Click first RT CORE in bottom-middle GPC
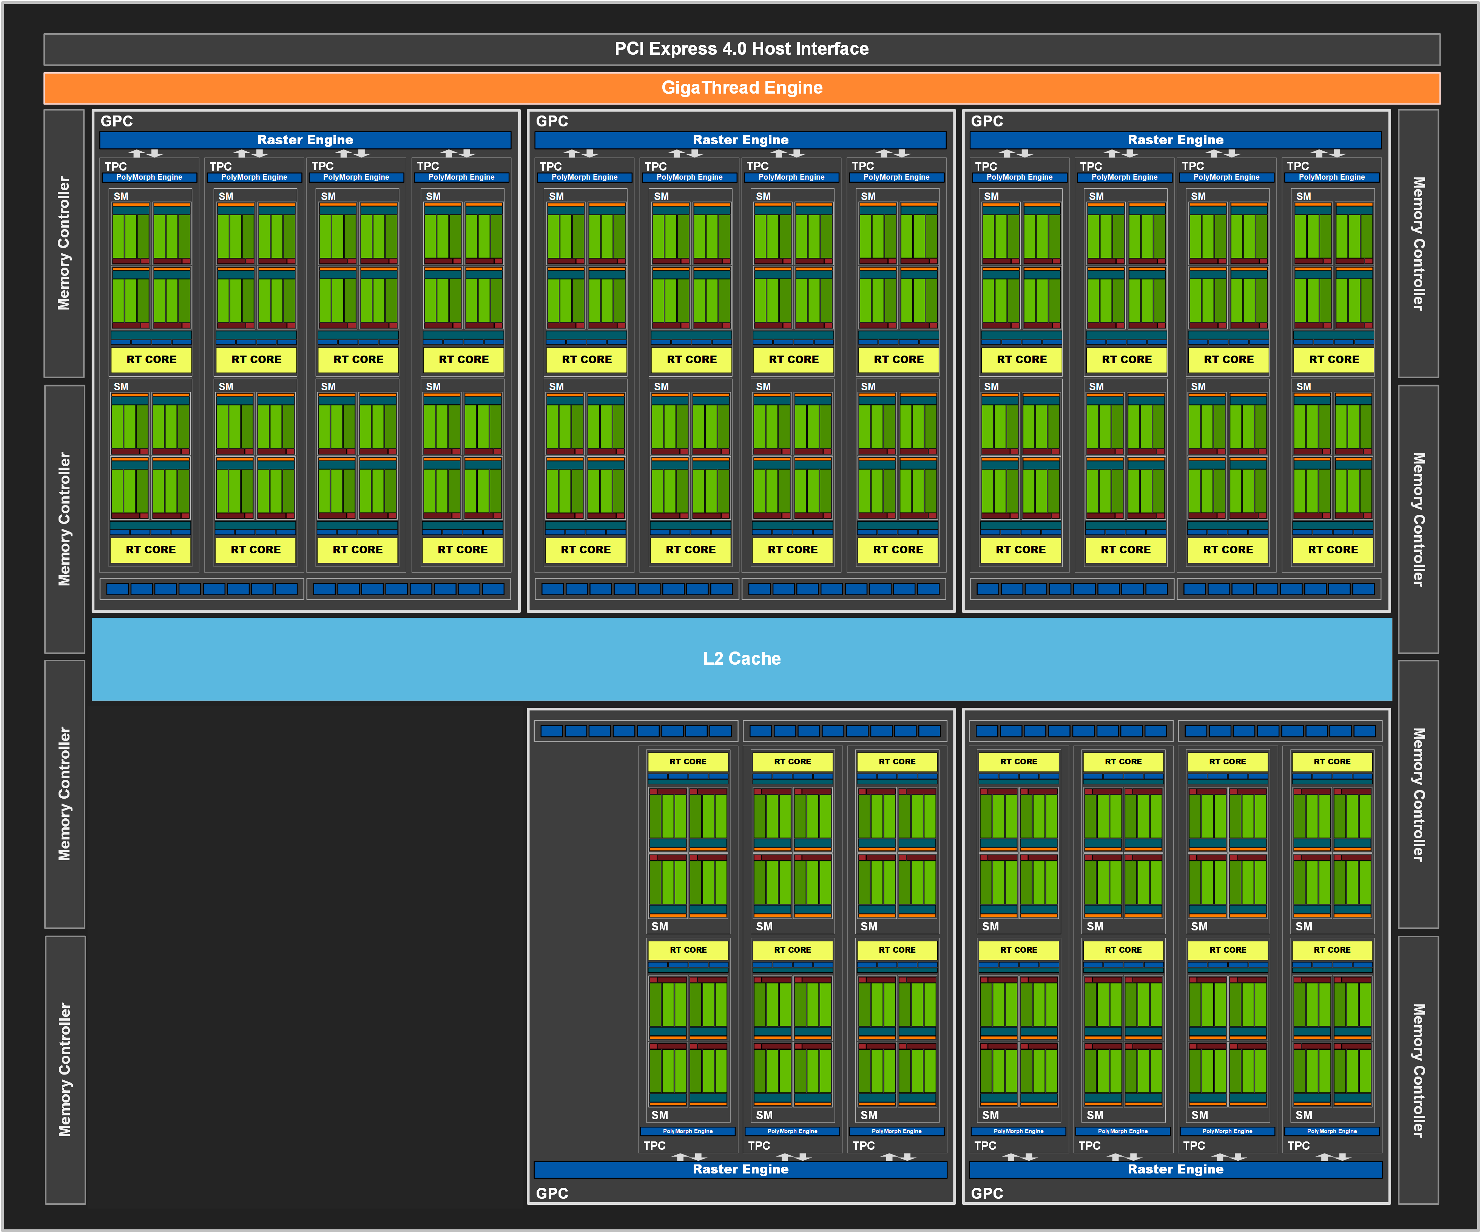 click(688, 762)
